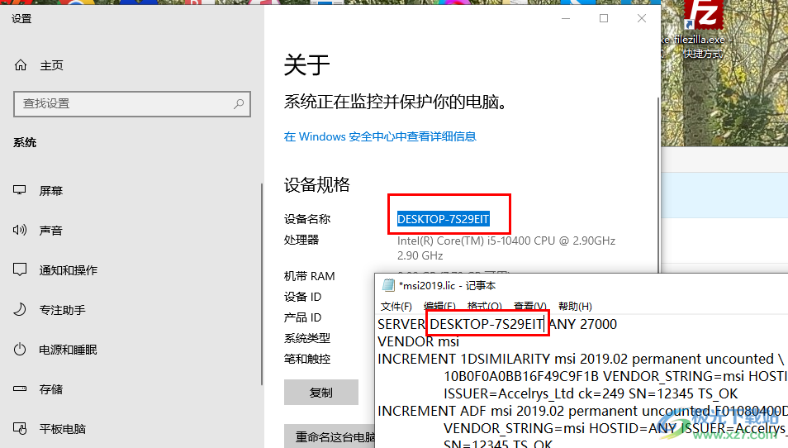Click the 设备名称 label
Screen dimensions: 788x448
click(x=307, y=219)
